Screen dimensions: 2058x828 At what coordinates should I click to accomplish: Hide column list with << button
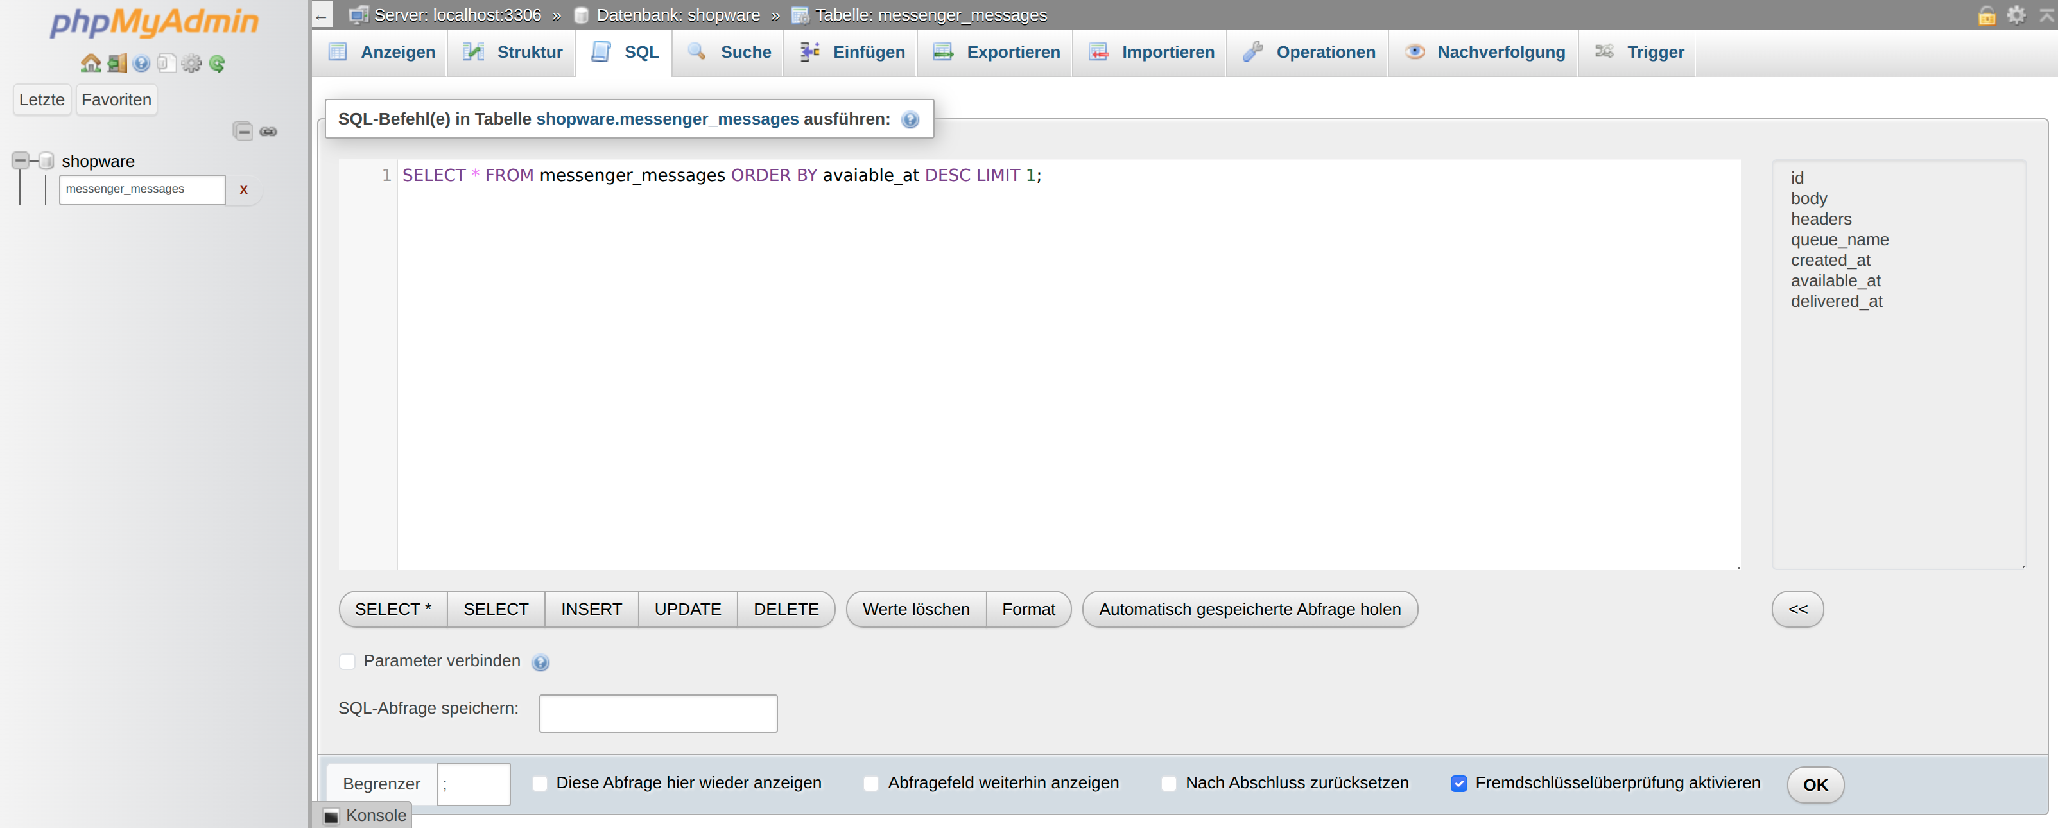point(1797,609)
